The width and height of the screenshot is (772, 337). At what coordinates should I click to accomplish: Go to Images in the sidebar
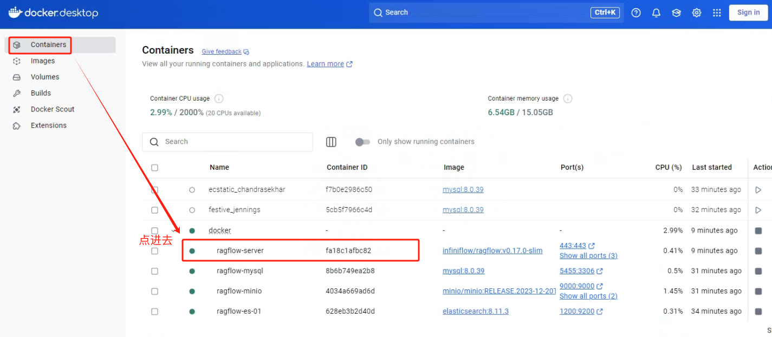pyautogui.click(x=43, y=61)
